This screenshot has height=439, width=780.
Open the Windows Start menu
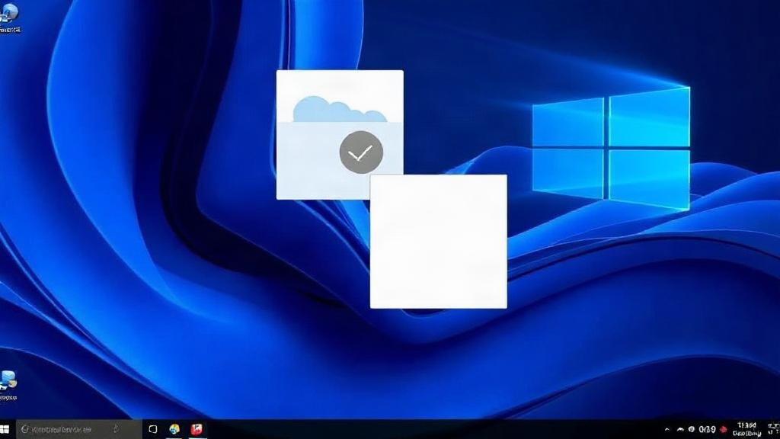(5, 429)
